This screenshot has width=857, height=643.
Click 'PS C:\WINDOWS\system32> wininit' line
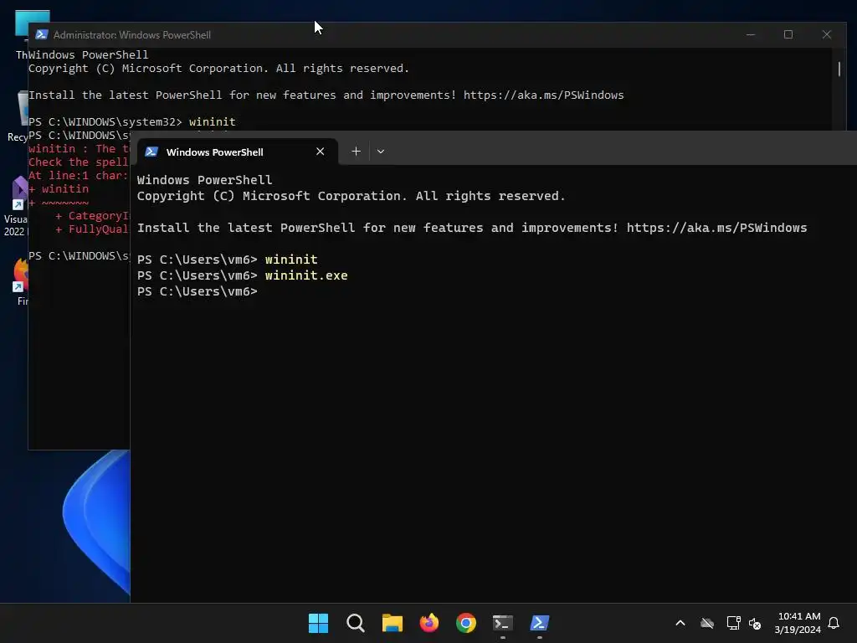[132, 122]
